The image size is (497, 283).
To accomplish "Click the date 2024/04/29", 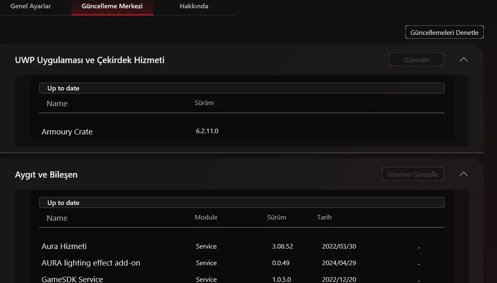I will pos(339,263).
